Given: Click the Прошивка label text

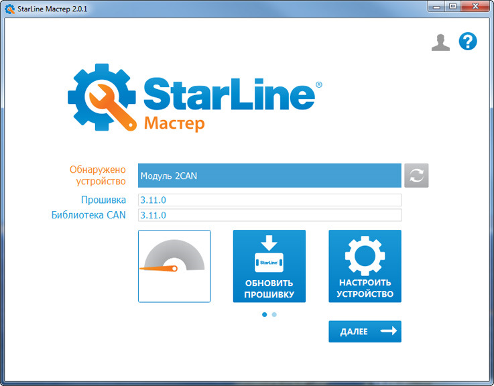Looking at the screenshot, I should [x=103, y=200].
